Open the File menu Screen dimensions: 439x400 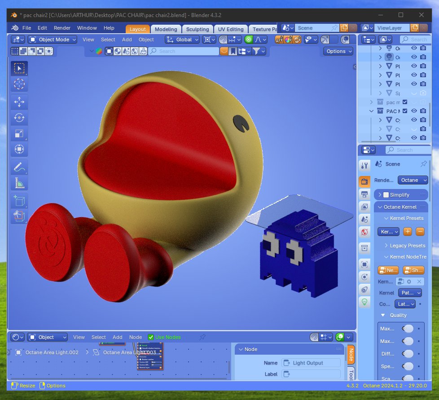[26, 28]
